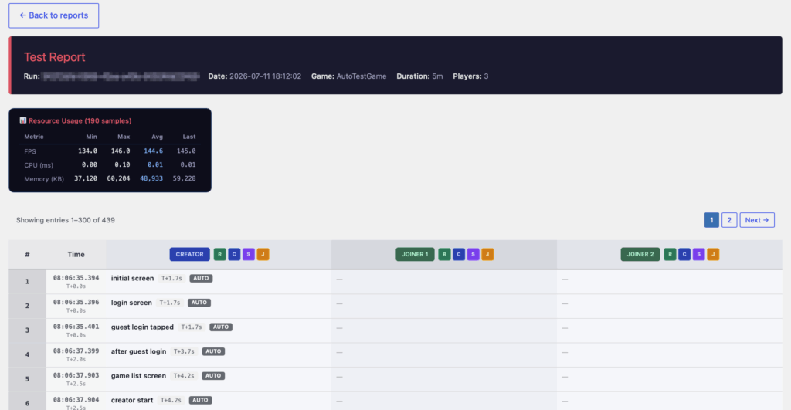Screen dimensions: 791x410
Task: Click the Duration 5m value
Action: (437, 76)
